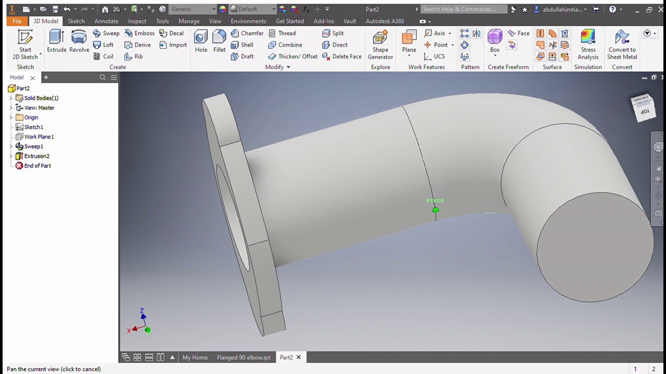
Task: Open the fx parameters icon
Action: click(x=305, y=9)
